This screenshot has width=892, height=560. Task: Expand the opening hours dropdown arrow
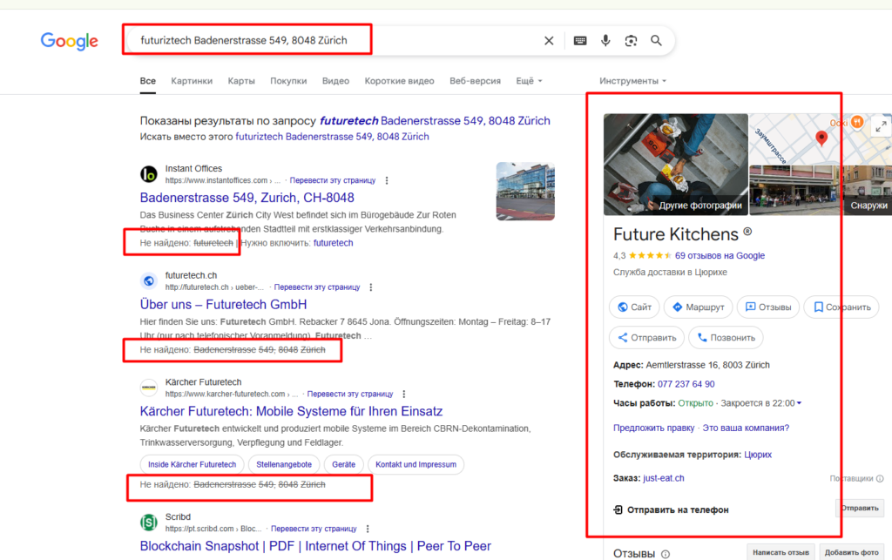(800, 403)
